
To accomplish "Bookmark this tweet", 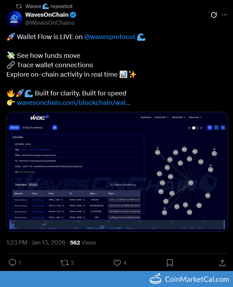I will pos(170,263).
